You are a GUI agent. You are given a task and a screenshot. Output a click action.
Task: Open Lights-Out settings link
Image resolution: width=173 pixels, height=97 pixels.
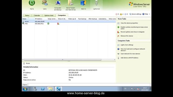[127, 45]
